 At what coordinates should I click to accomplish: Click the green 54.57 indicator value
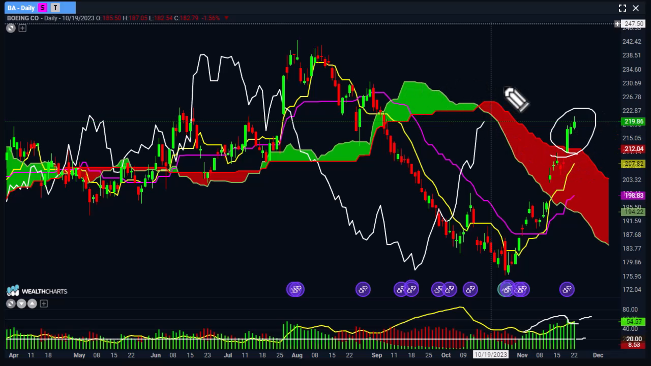click(633, 321)
